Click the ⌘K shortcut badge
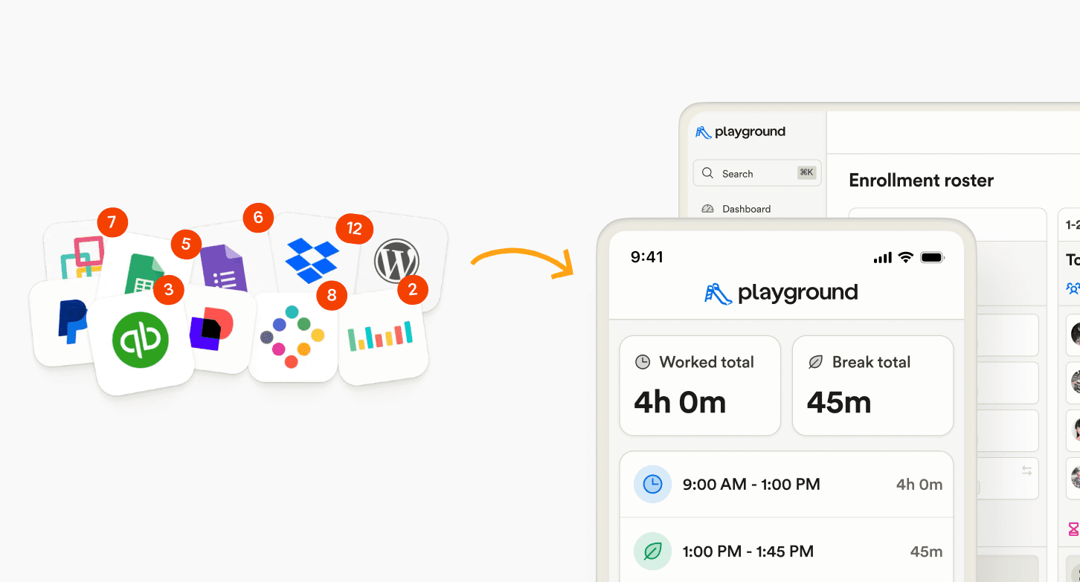The image size is (1080, 582). tap(807, 172)
